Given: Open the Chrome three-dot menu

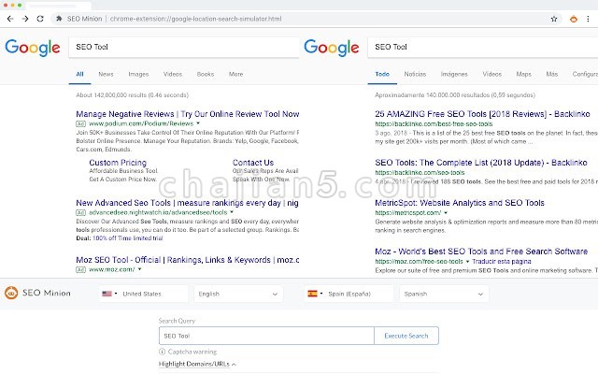Looking at the screenshot, I should click(588, 19).
